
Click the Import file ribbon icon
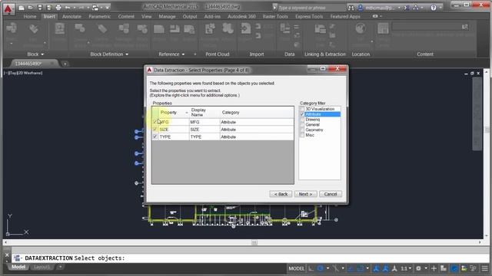click(246, 29)
